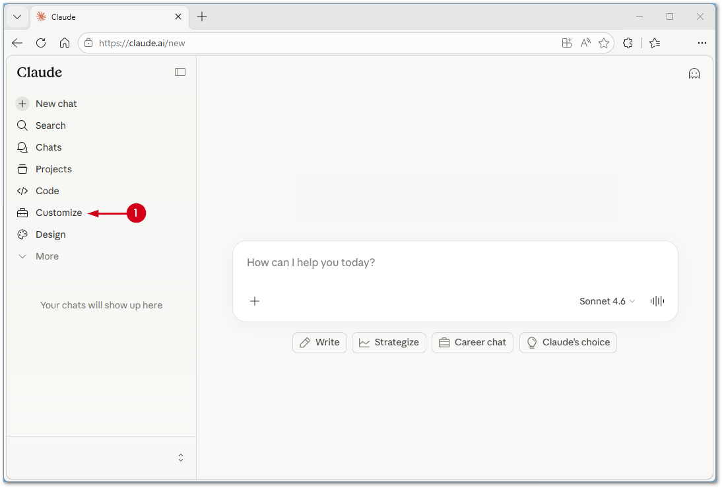722x488 pixels.
Task: Click 'Your chats will show up here' text
Action: click(101, 305)
